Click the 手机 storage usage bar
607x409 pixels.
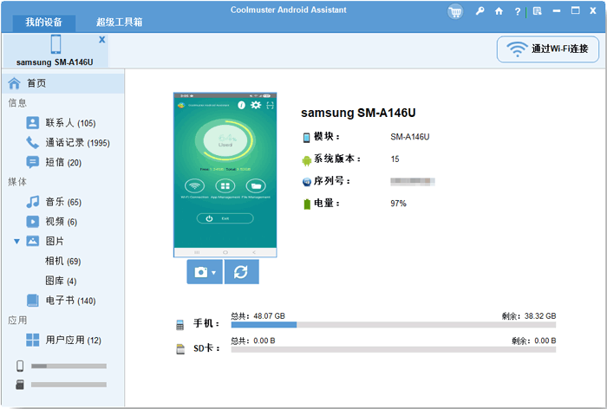pyautogui.click(x=394, y=325)
